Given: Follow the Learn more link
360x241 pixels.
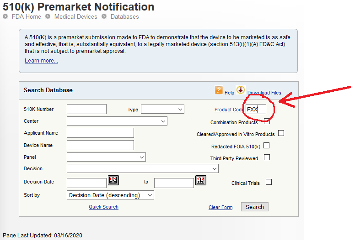Looking at the screenshot, I should click(x=41, y=61).
